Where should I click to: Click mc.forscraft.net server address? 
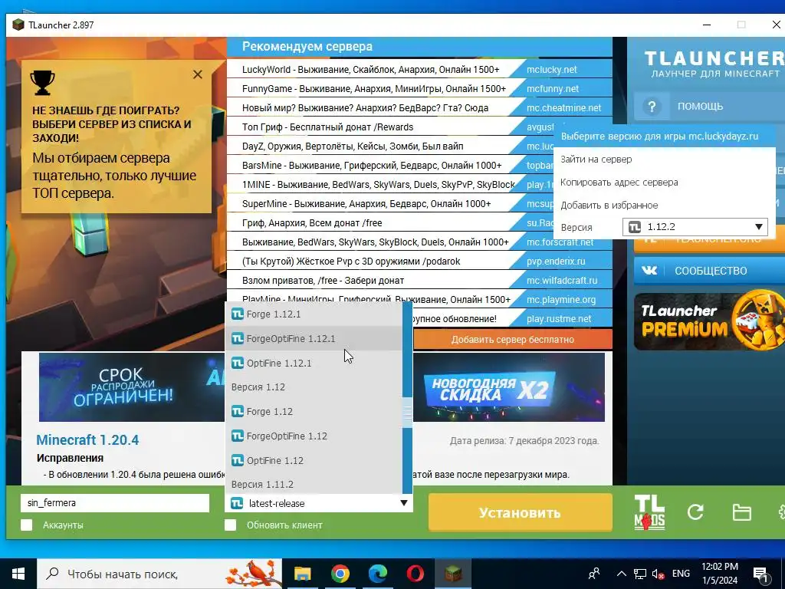(x=560, y=242)
